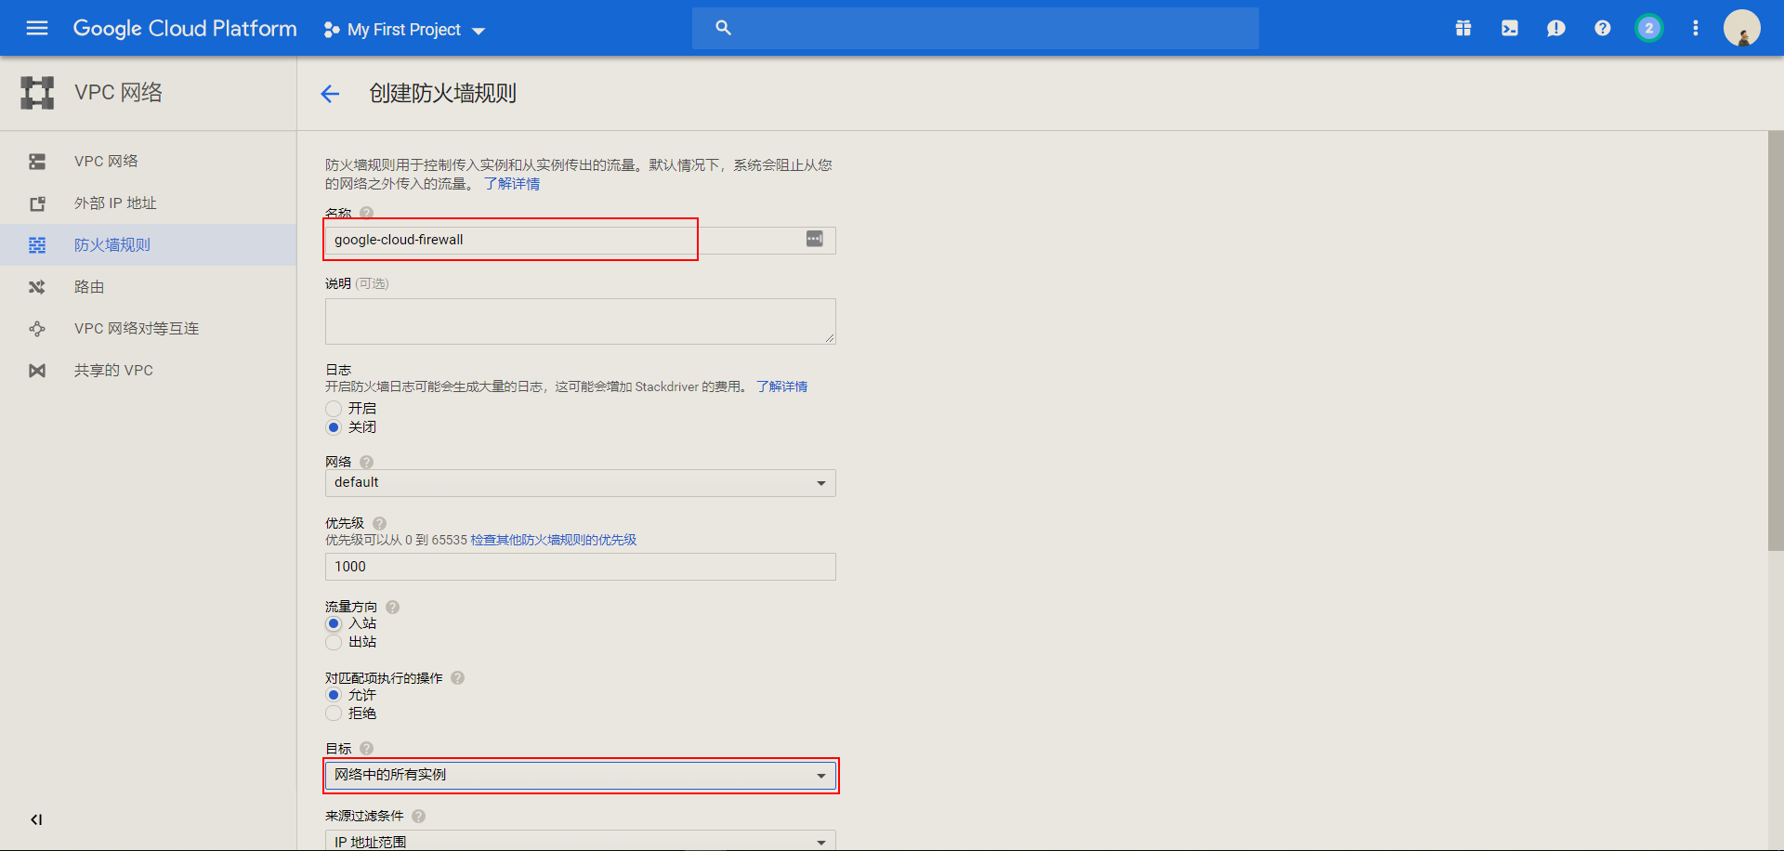Click the VPC 网络 section header text
This screenshot has height=851, width=1784.
[119, 93]
